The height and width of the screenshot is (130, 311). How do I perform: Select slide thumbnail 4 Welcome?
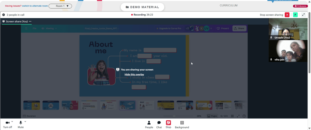pyautogui.click(x=89, y=105)
